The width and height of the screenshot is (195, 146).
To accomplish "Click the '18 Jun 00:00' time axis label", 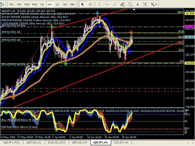I will coord(129,137).
